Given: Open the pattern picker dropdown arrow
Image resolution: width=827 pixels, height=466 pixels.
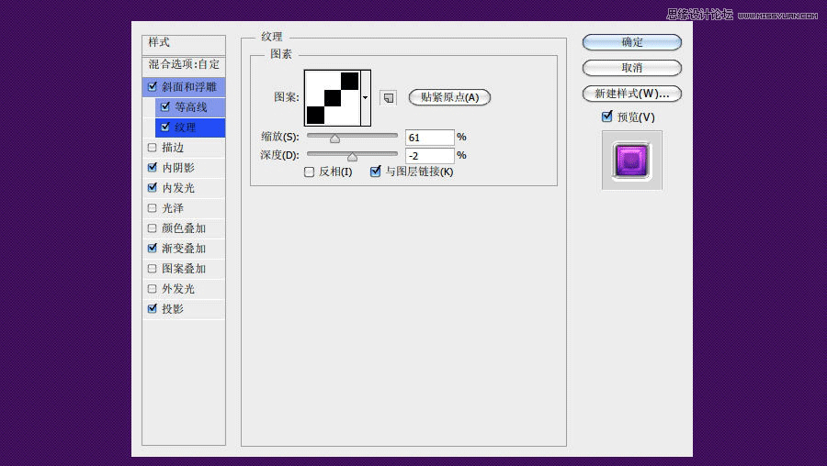Looking at the screenshot, I should tap(365, 97).
